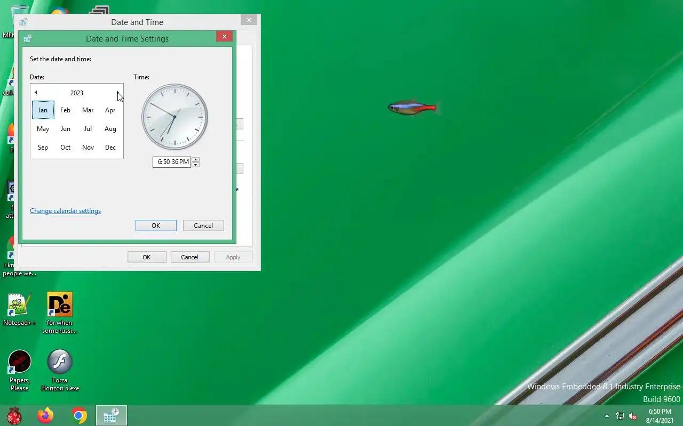
Task: Select Sep in the calendar
Action: (43, 148)
